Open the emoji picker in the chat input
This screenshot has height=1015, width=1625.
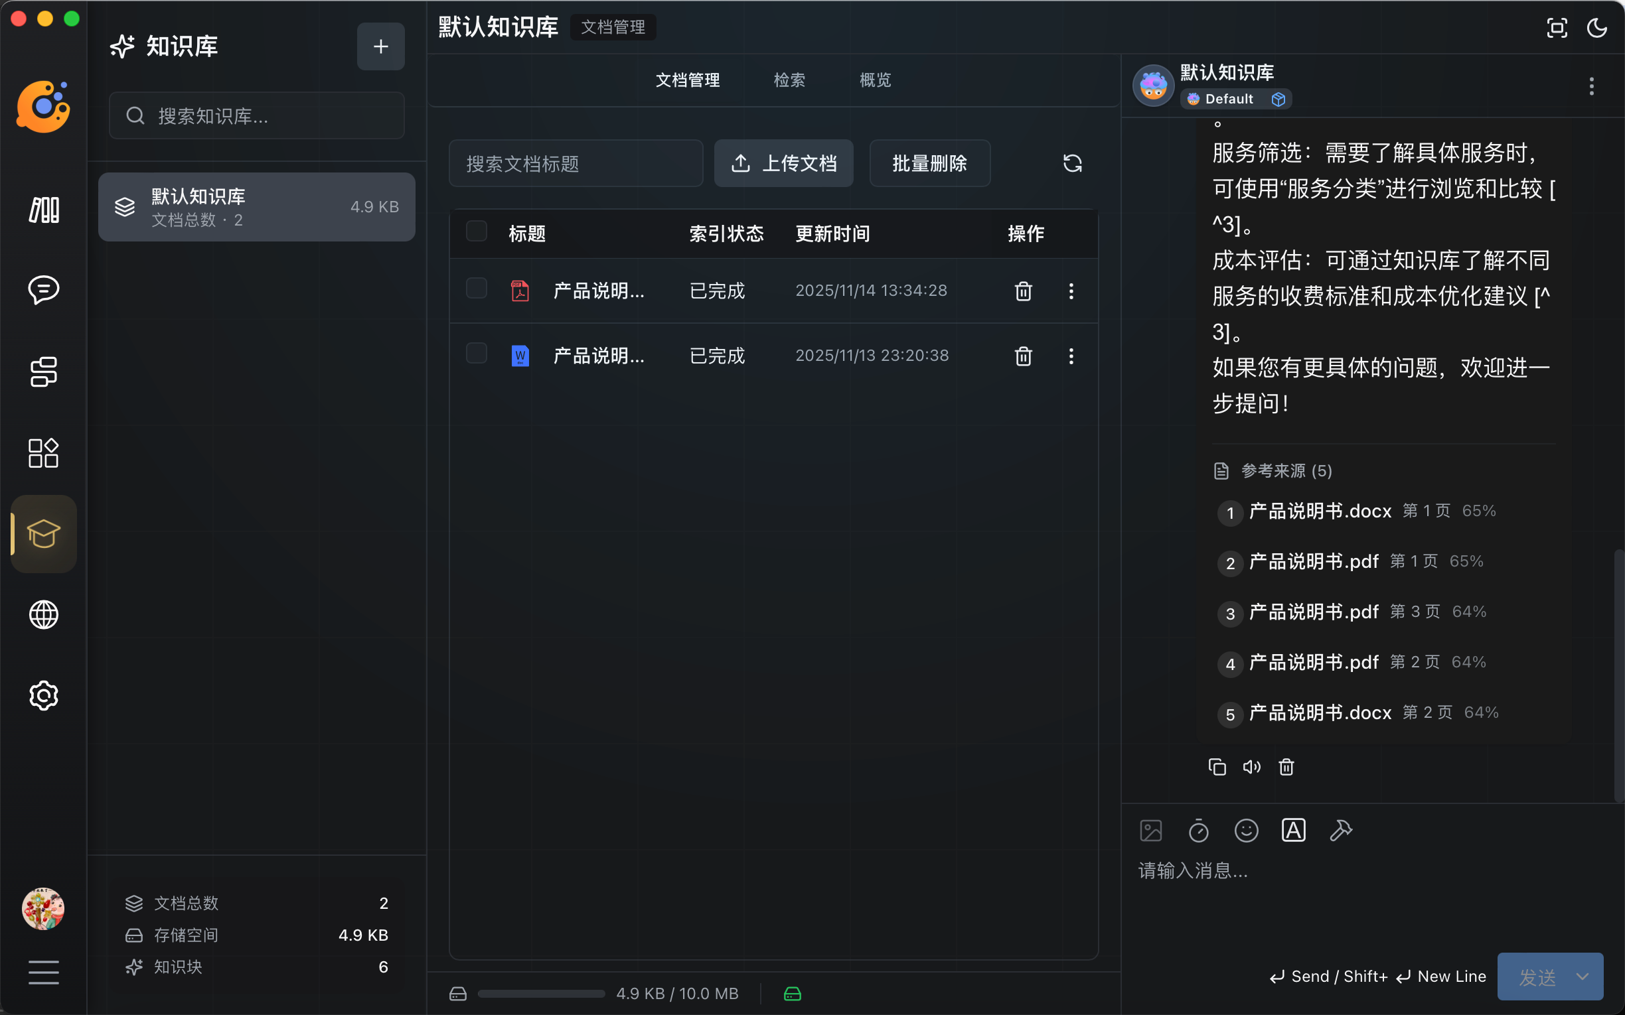click(1245, 831)
